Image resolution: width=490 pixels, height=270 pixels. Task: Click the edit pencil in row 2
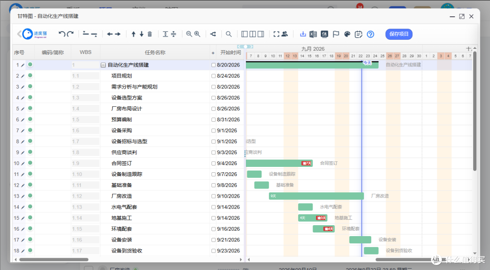[23, 76]
